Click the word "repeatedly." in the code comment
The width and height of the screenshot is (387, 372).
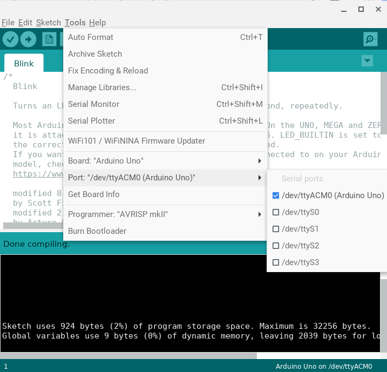[316, 106]
